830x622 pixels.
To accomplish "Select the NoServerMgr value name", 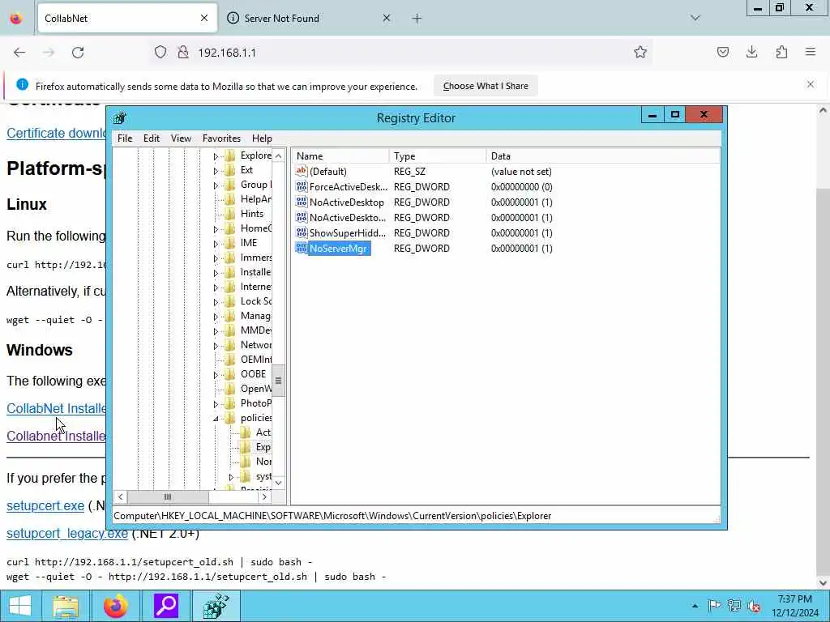I will click(x=338, y=249).
